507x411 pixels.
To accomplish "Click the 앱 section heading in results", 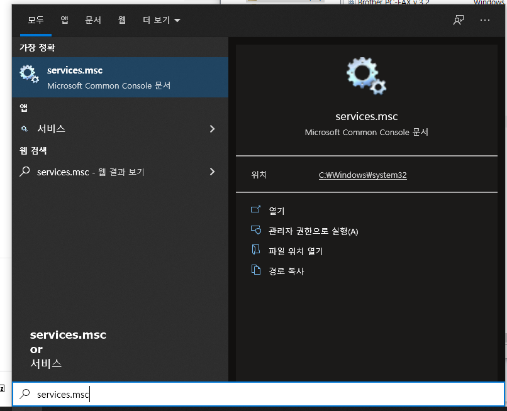I will 24,108.
